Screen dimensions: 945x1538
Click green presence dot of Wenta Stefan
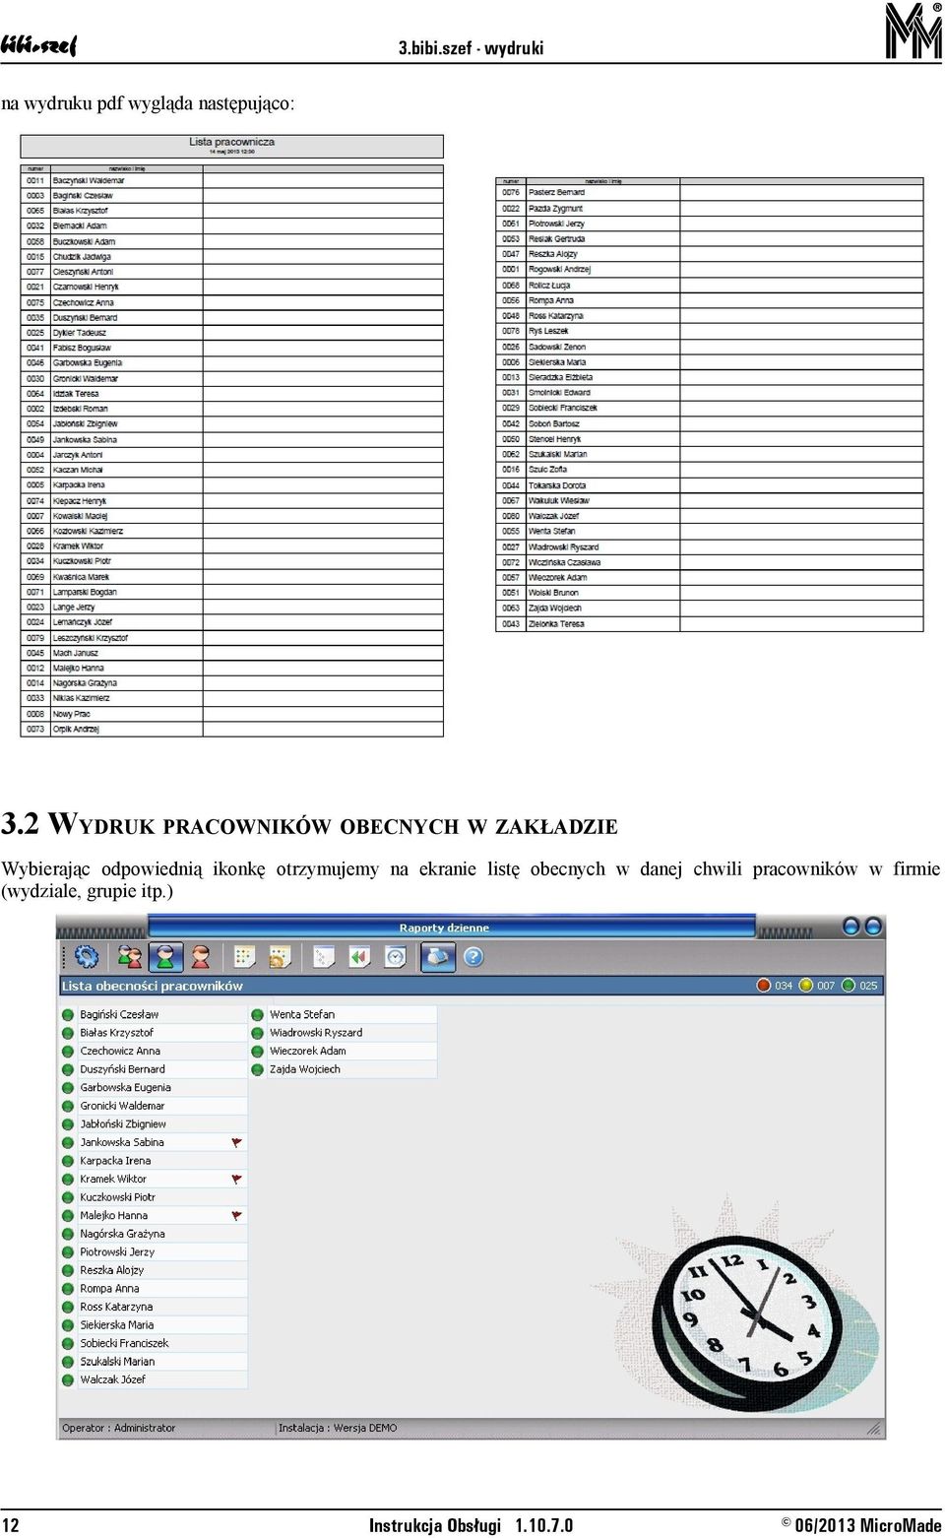(x=258, y=1015)
